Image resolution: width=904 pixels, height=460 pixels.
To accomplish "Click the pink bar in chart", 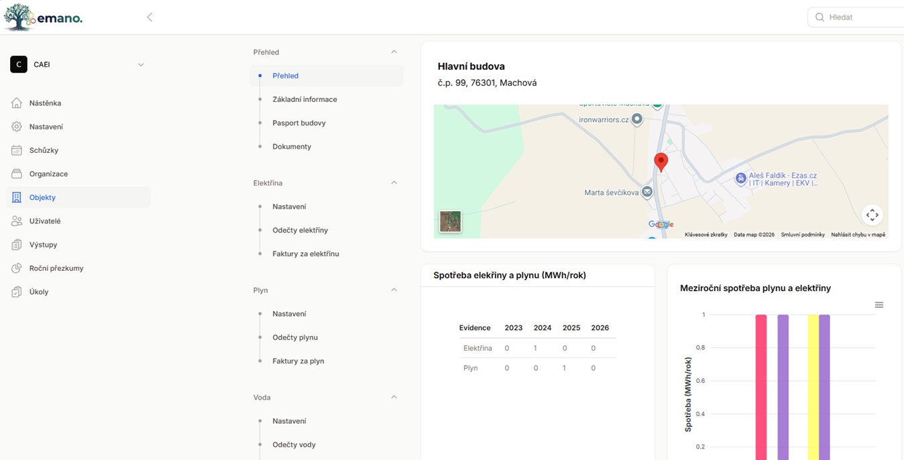I will (761, 387).
